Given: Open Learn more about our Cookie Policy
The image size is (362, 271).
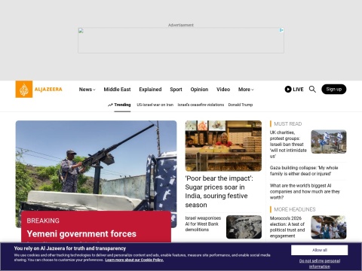Looking at the screenshot, I should click(x=134, y=260).
